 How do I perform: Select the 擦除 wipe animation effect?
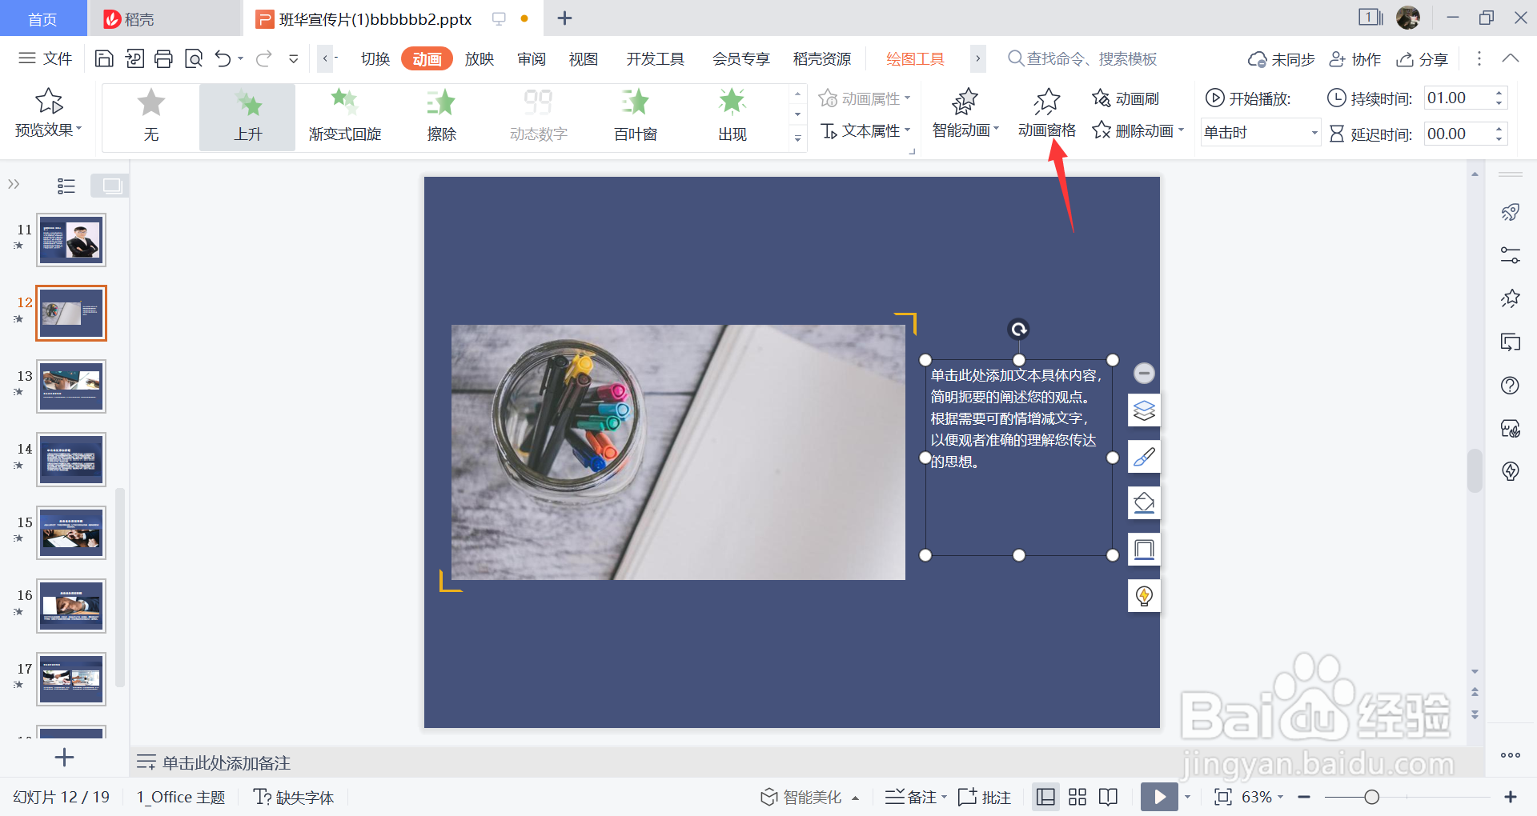(441, 117)
